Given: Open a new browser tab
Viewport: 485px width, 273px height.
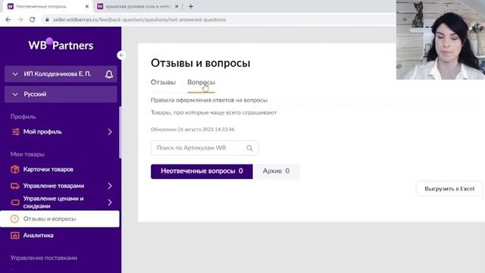Looking at the screenshot, I should coord(191,6).
